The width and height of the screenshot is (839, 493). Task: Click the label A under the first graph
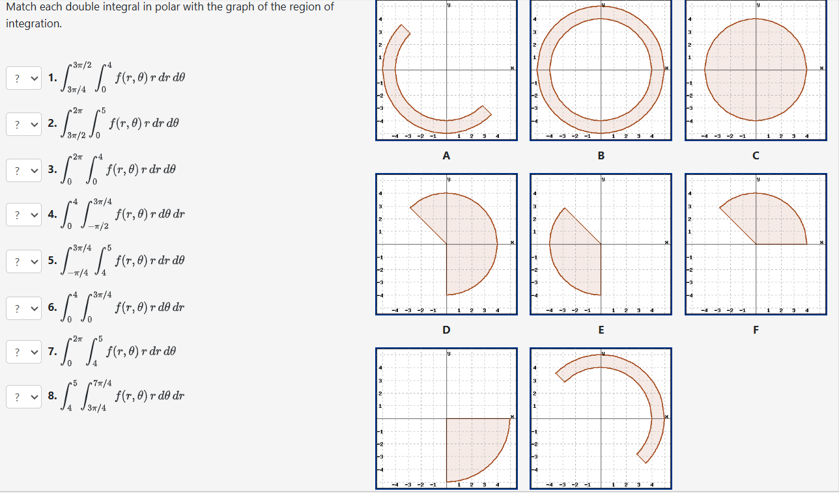(x=446, y=155)
